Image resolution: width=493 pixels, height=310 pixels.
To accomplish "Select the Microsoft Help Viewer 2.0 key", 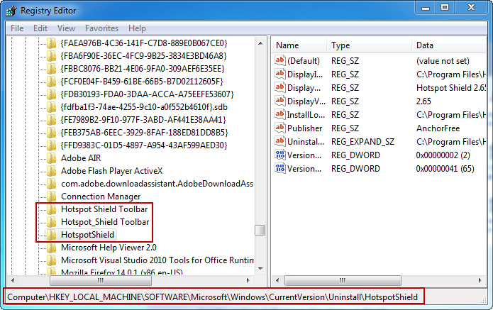I will click(x=109, y=248).
